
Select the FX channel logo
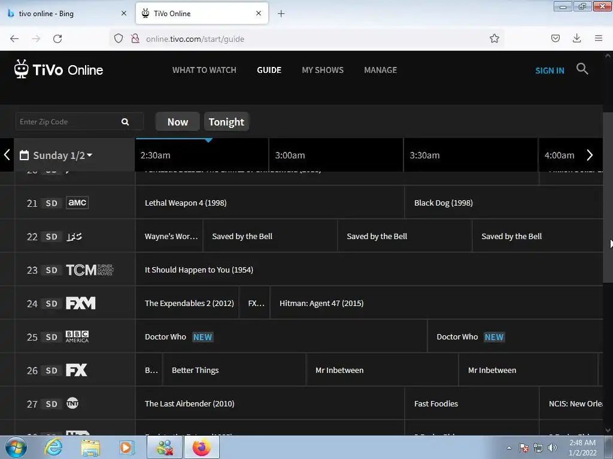pyautogui.click(x=76, y=370)
